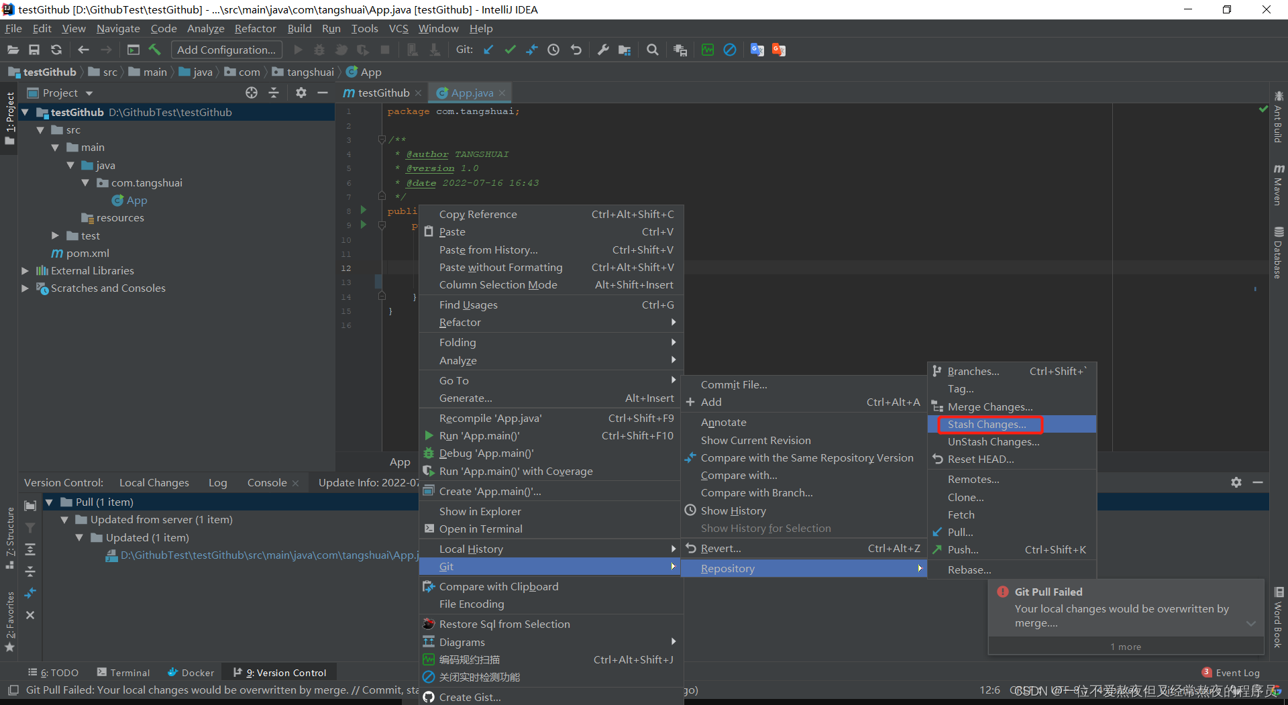
Task: Switch to the Log tab
Action: (217, 482)
